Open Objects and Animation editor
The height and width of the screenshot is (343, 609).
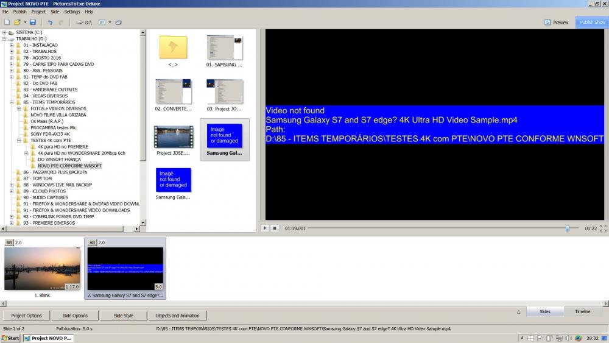tap(177, 316)
